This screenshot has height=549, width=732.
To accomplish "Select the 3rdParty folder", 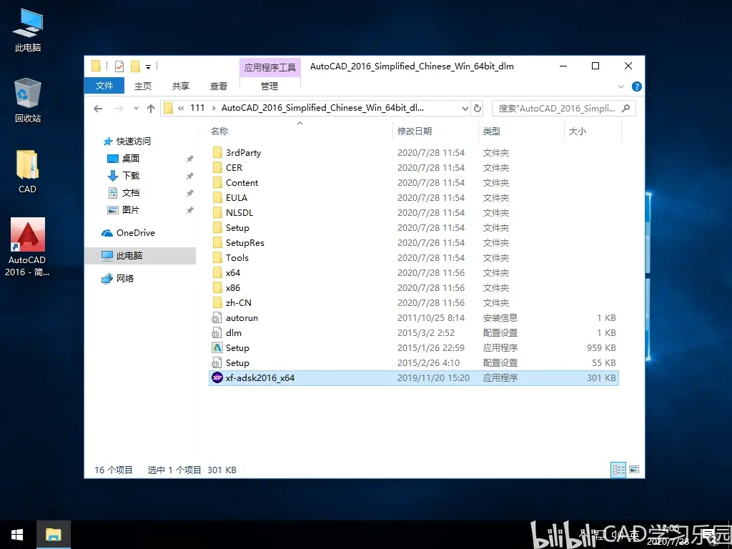I will [x=414, y=153].
